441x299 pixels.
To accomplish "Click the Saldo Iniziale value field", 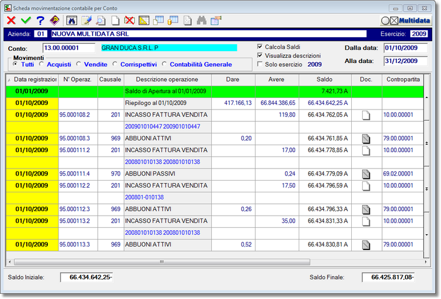I will (x=86, y=277).
